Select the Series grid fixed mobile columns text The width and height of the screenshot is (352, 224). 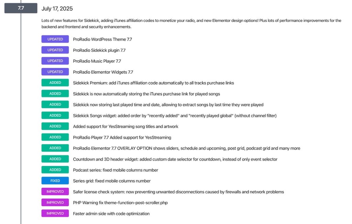click(x=112, y=181)
